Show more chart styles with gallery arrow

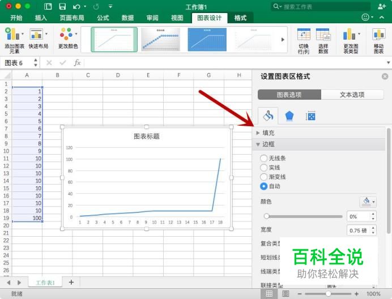tap(283, 40)
